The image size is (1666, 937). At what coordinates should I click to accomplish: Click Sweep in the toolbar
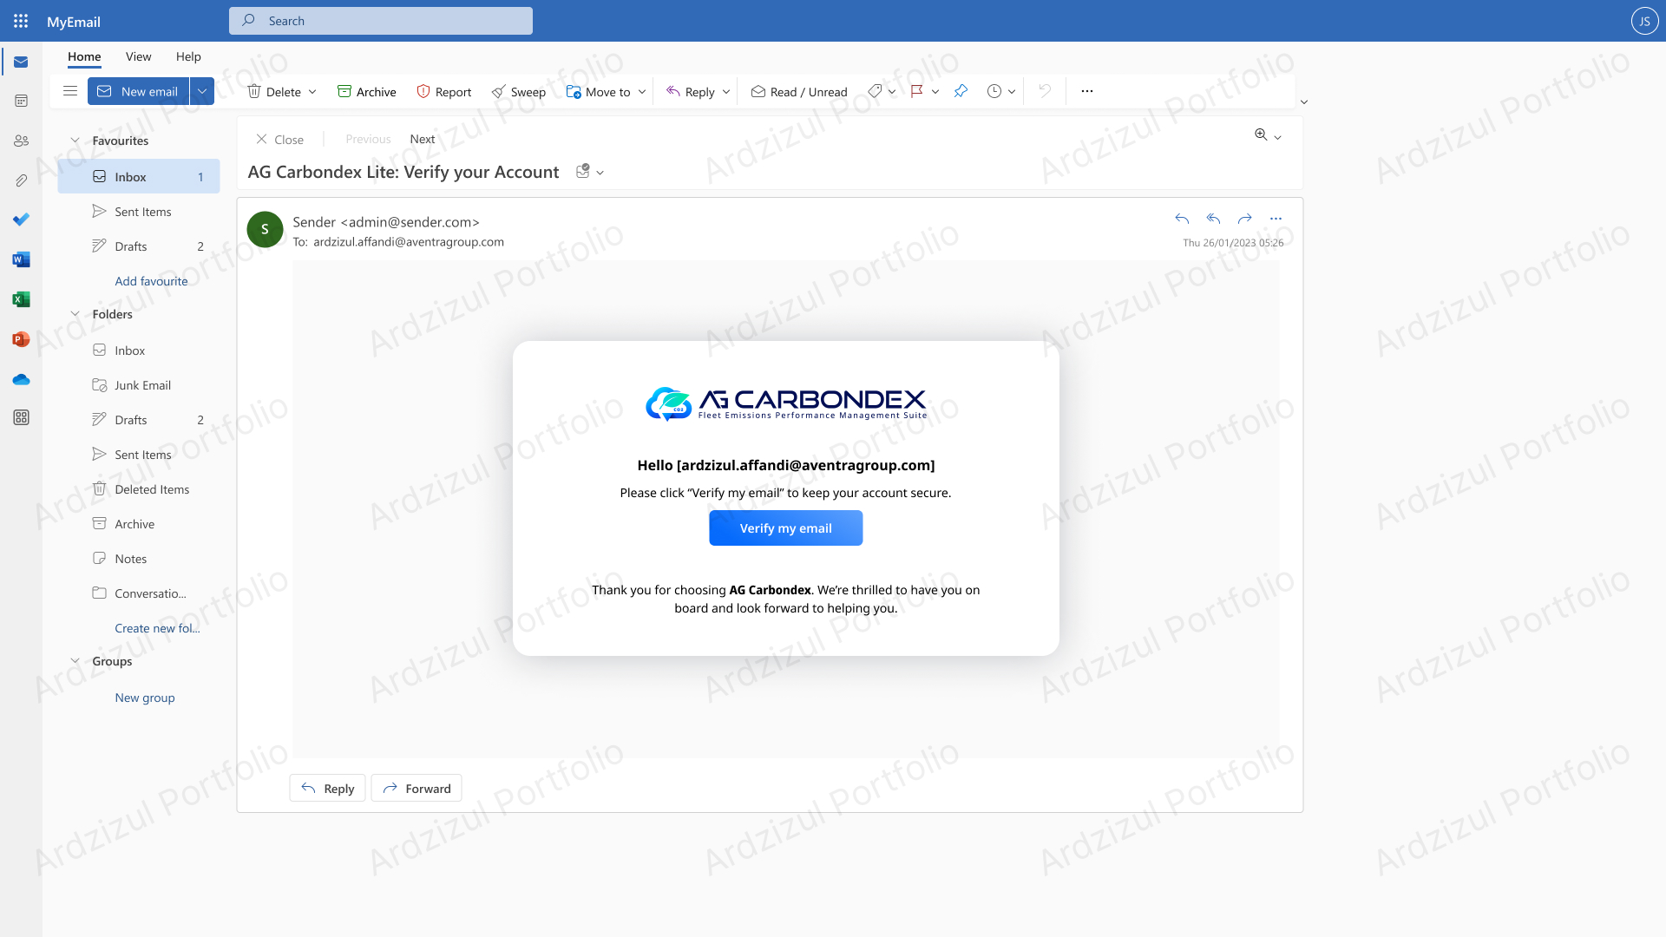pyautogui.click(x=518, y=91)
